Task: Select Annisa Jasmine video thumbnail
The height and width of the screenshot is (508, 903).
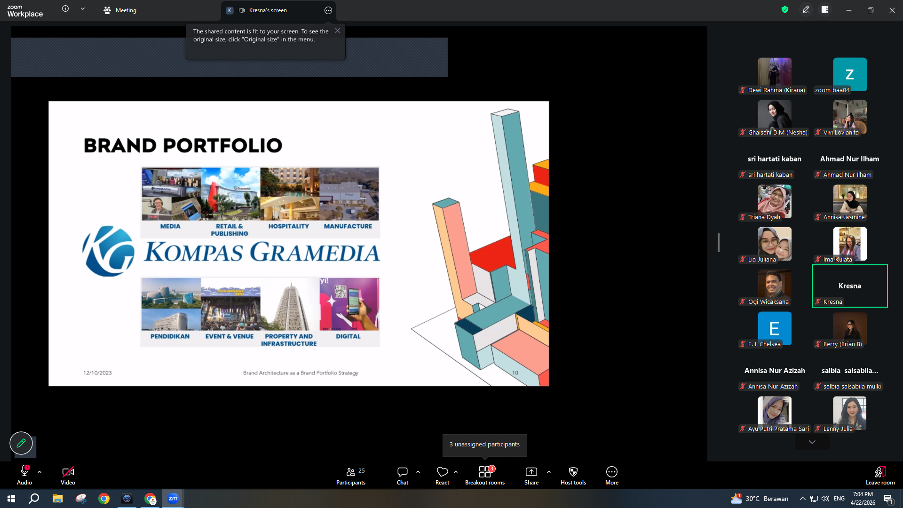Action: click(850, 201)
